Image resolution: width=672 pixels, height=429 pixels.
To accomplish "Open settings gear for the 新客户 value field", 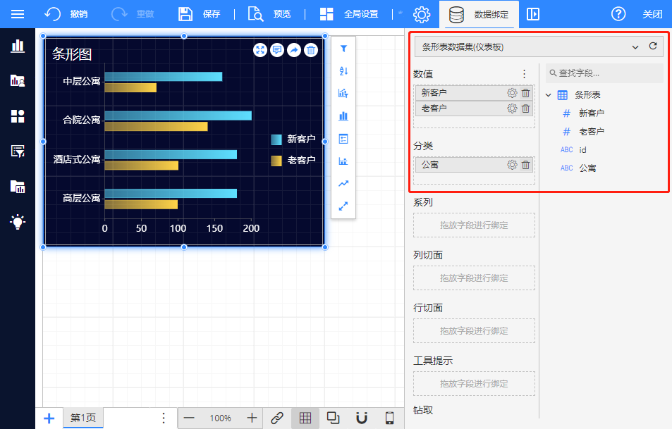I will point(512,92).
